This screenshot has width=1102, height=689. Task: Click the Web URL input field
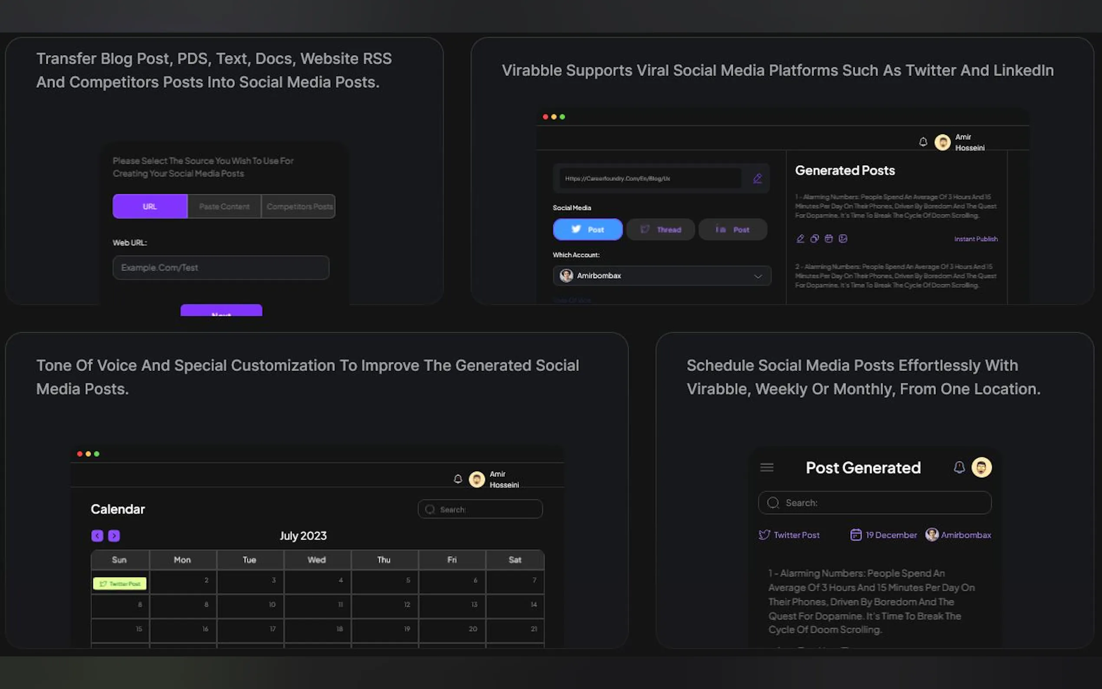[220, 268]
